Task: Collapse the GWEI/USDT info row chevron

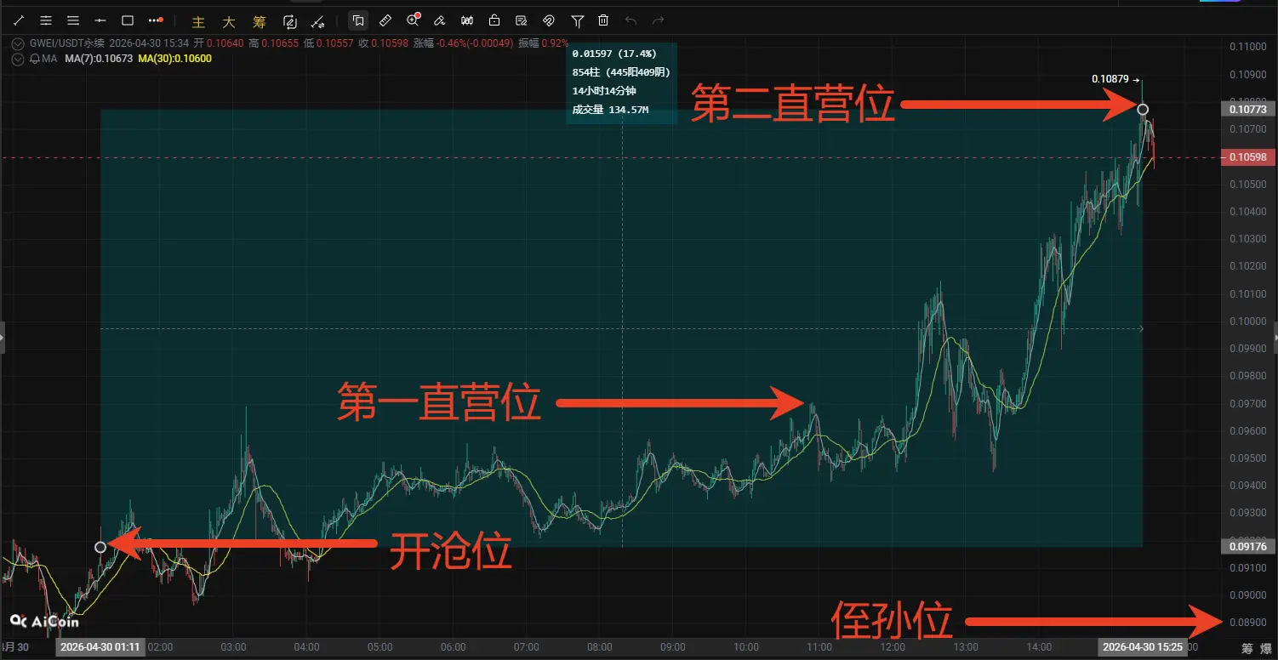Action: point(18,43)
